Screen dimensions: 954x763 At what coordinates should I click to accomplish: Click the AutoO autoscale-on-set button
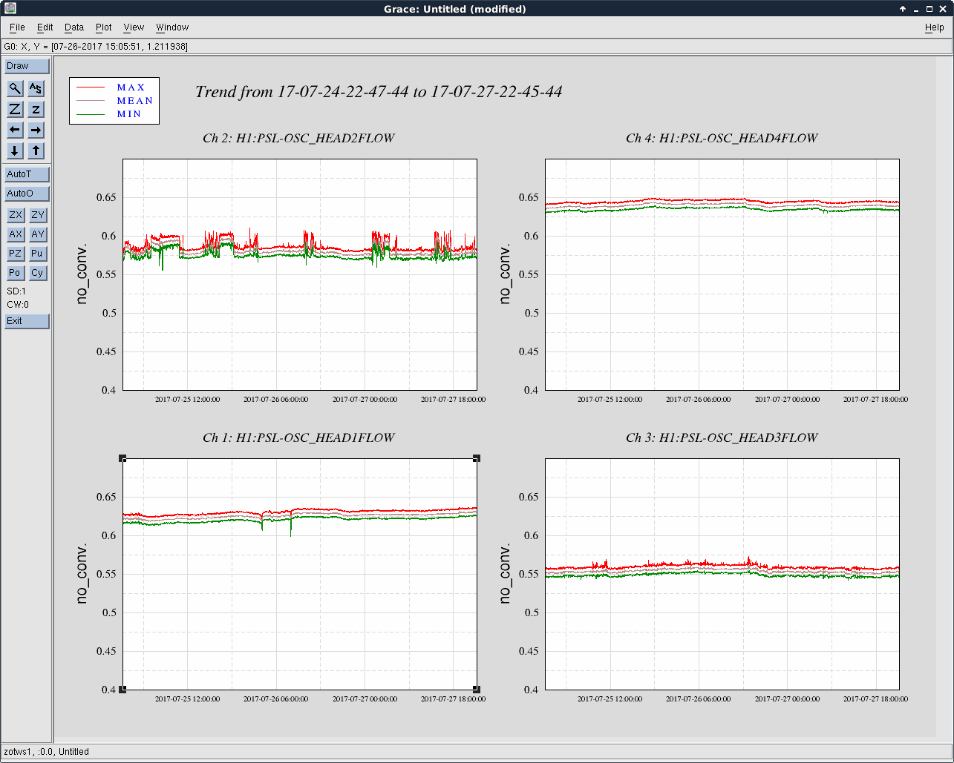(x=27, y=194)
